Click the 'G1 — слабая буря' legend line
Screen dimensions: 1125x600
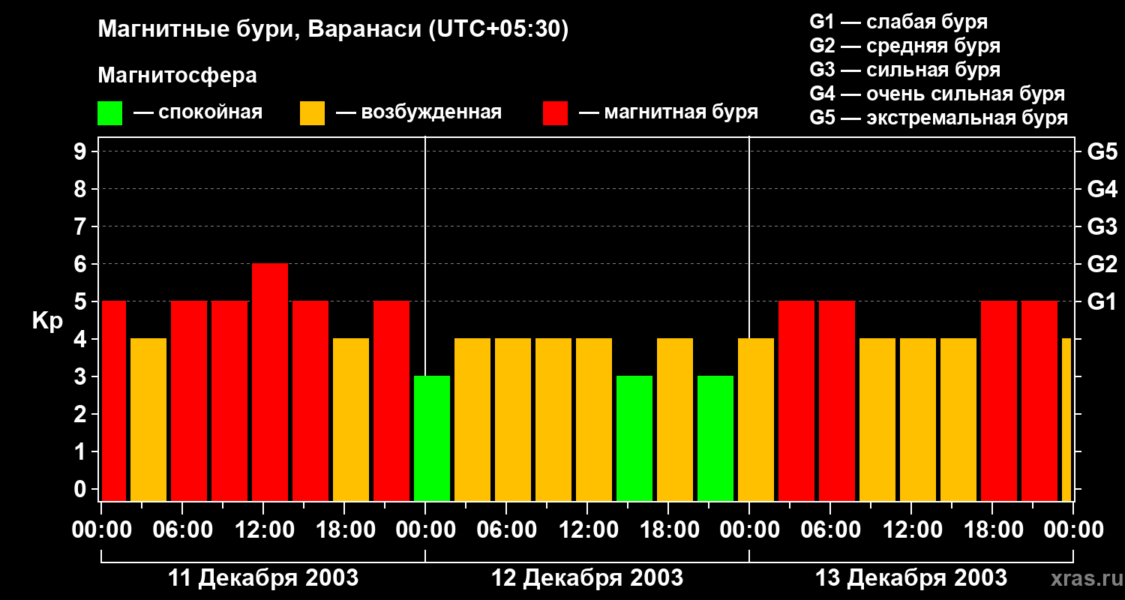pyautogui.click(x=898, y=22)
